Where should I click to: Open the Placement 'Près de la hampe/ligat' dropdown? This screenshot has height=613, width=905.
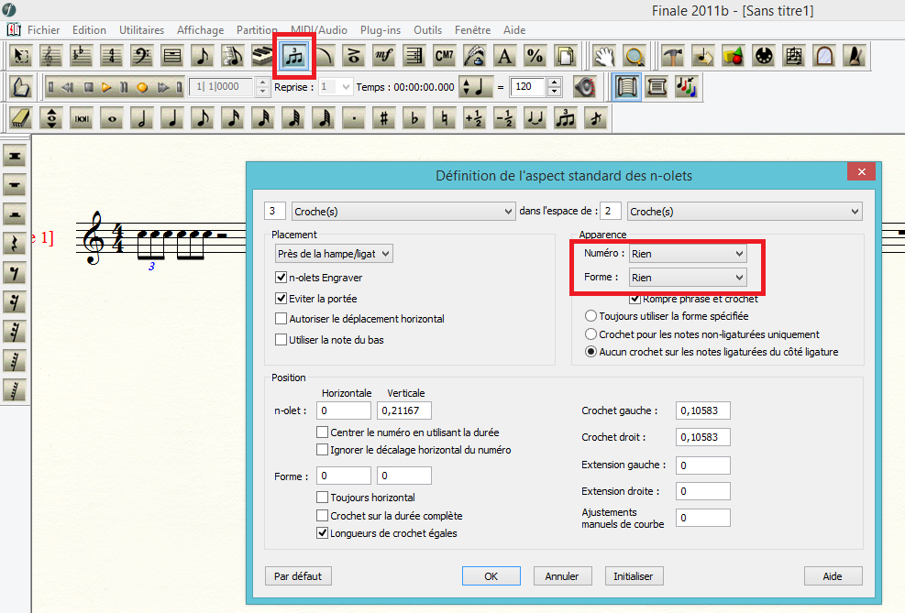(334, 253)
